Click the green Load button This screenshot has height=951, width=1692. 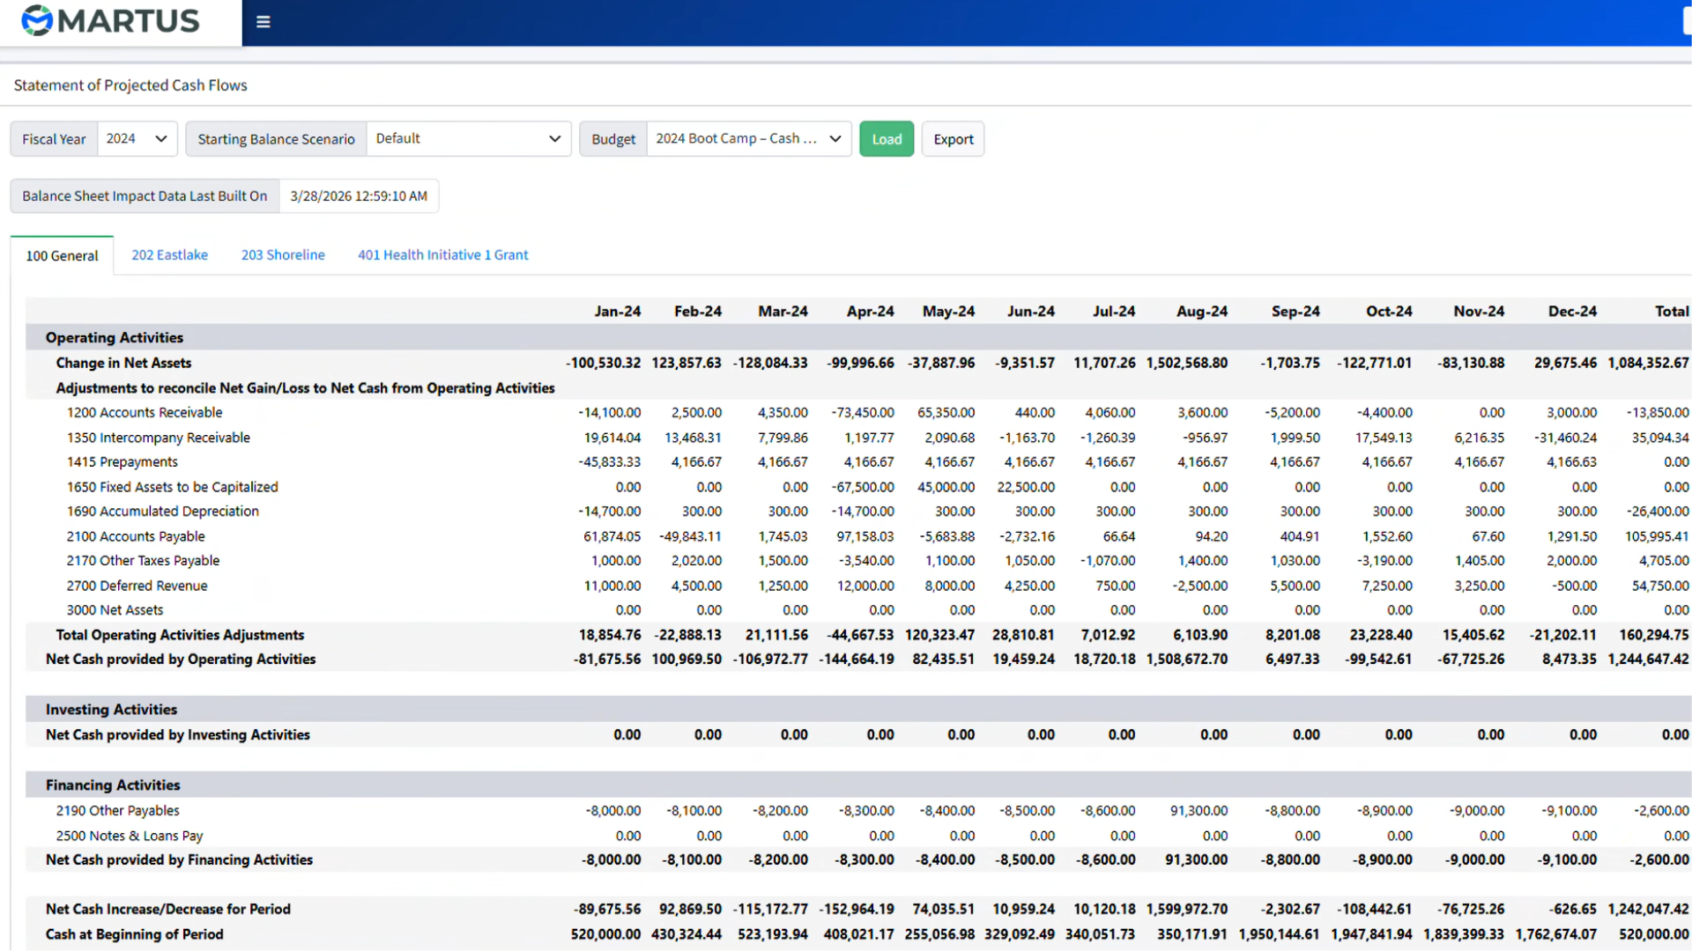tap(887, 139)
